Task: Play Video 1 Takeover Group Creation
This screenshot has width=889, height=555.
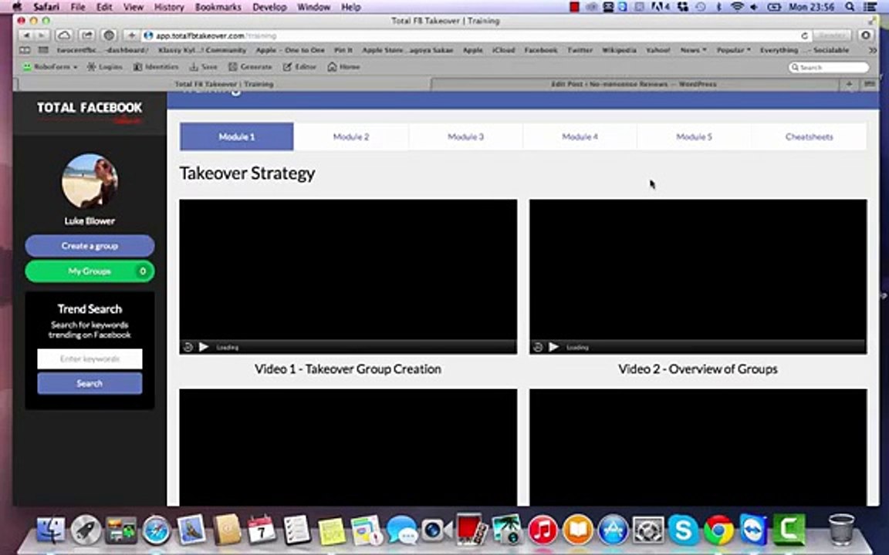Action: click(204, 347)
